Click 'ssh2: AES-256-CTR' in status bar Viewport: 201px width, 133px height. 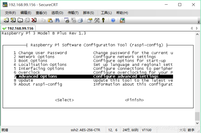[x=85, y=130]
